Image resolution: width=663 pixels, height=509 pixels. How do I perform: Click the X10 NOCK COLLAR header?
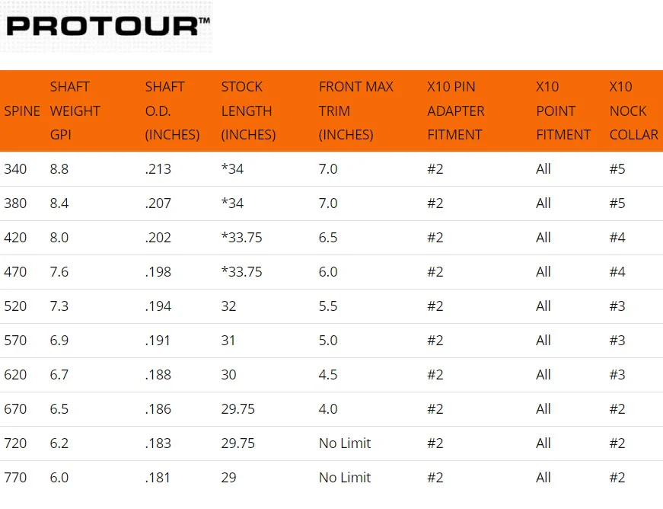(x=634, y=110)
